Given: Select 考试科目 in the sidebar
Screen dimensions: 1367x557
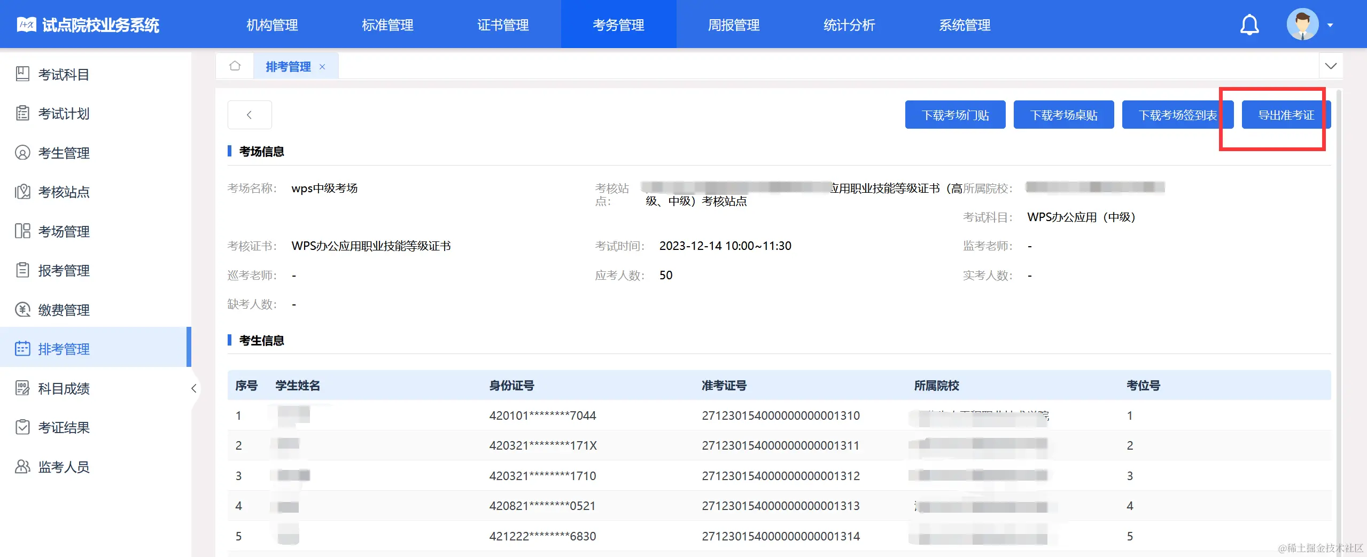Looking at the screenshot, I should click(64, 74).
